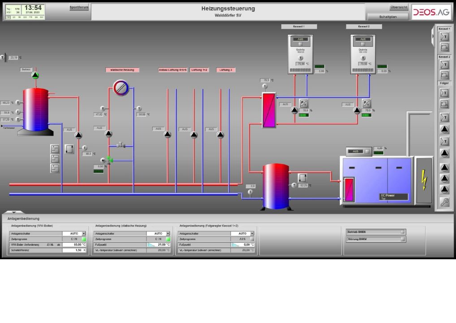Click the Übersicht button
The height and width of the screenshot is (323, 456).
pos(399,7)
